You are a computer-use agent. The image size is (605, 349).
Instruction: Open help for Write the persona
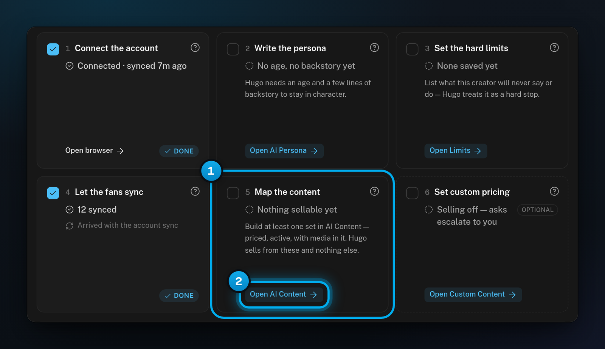tap(374, 48)
